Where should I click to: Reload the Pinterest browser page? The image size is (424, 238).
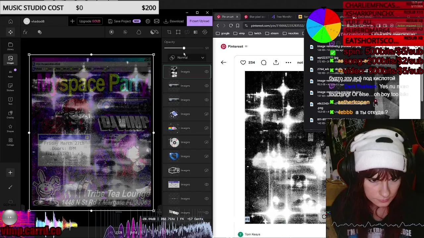(231, 25)
